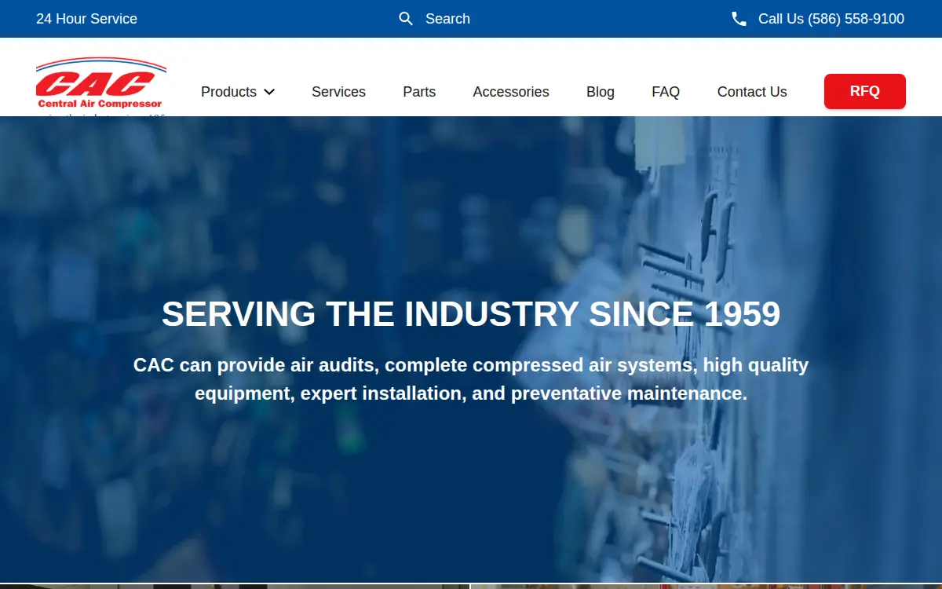
Task: Open the Products menu
Action: point(228,92)
